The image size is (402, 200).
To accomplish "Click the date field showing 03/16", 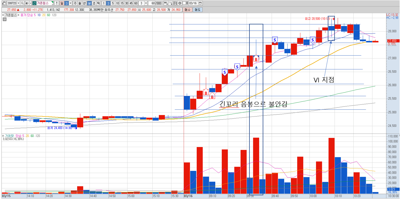I will click(x=193, y=3).
